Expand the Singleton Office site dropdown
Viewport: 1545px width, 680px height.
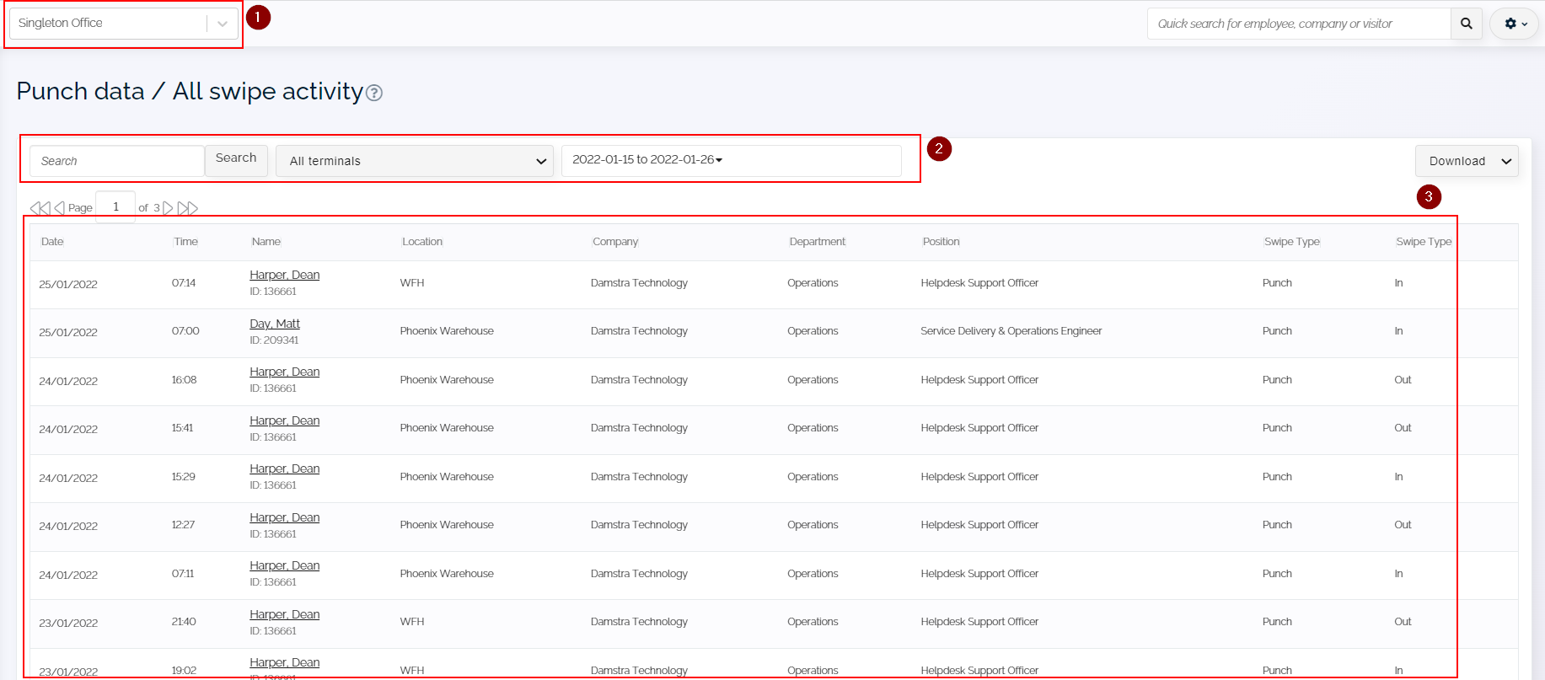click(222, 24)
